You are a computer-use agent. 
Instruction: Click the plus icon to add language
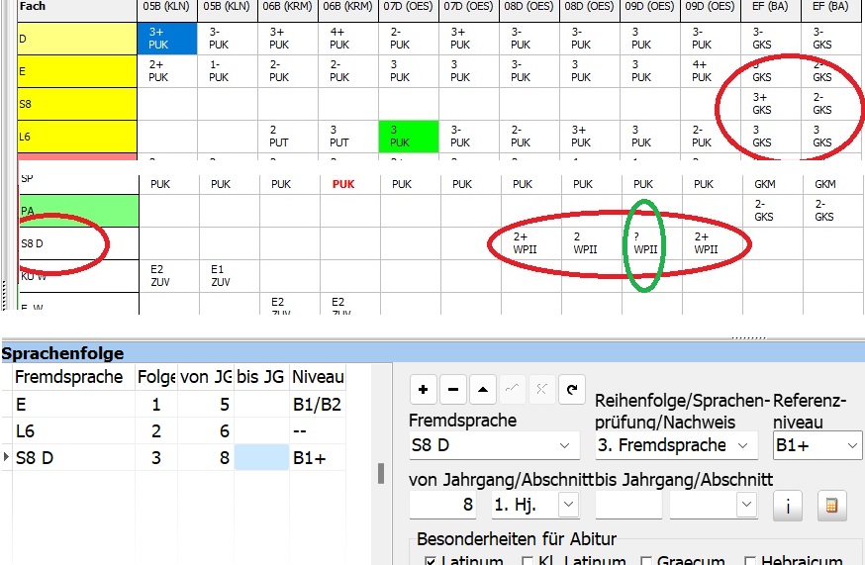coord(424,389)
